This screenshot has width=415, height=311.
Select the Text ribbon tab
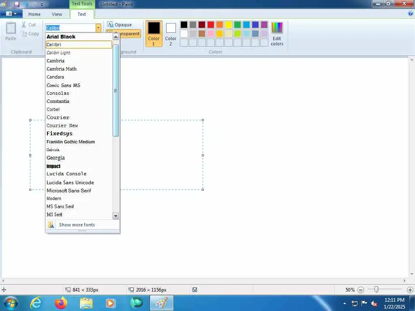click(82, 14)
